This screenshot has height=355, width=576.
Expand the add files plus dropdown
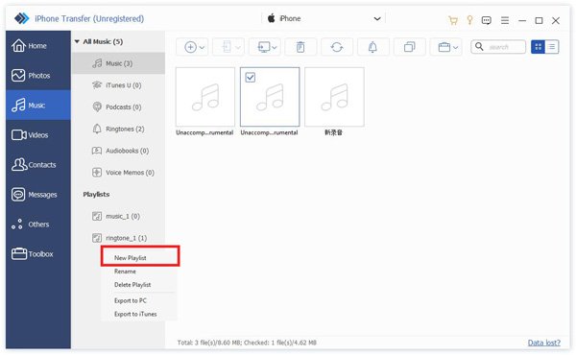pyautogui.click(x=195, y=47)
